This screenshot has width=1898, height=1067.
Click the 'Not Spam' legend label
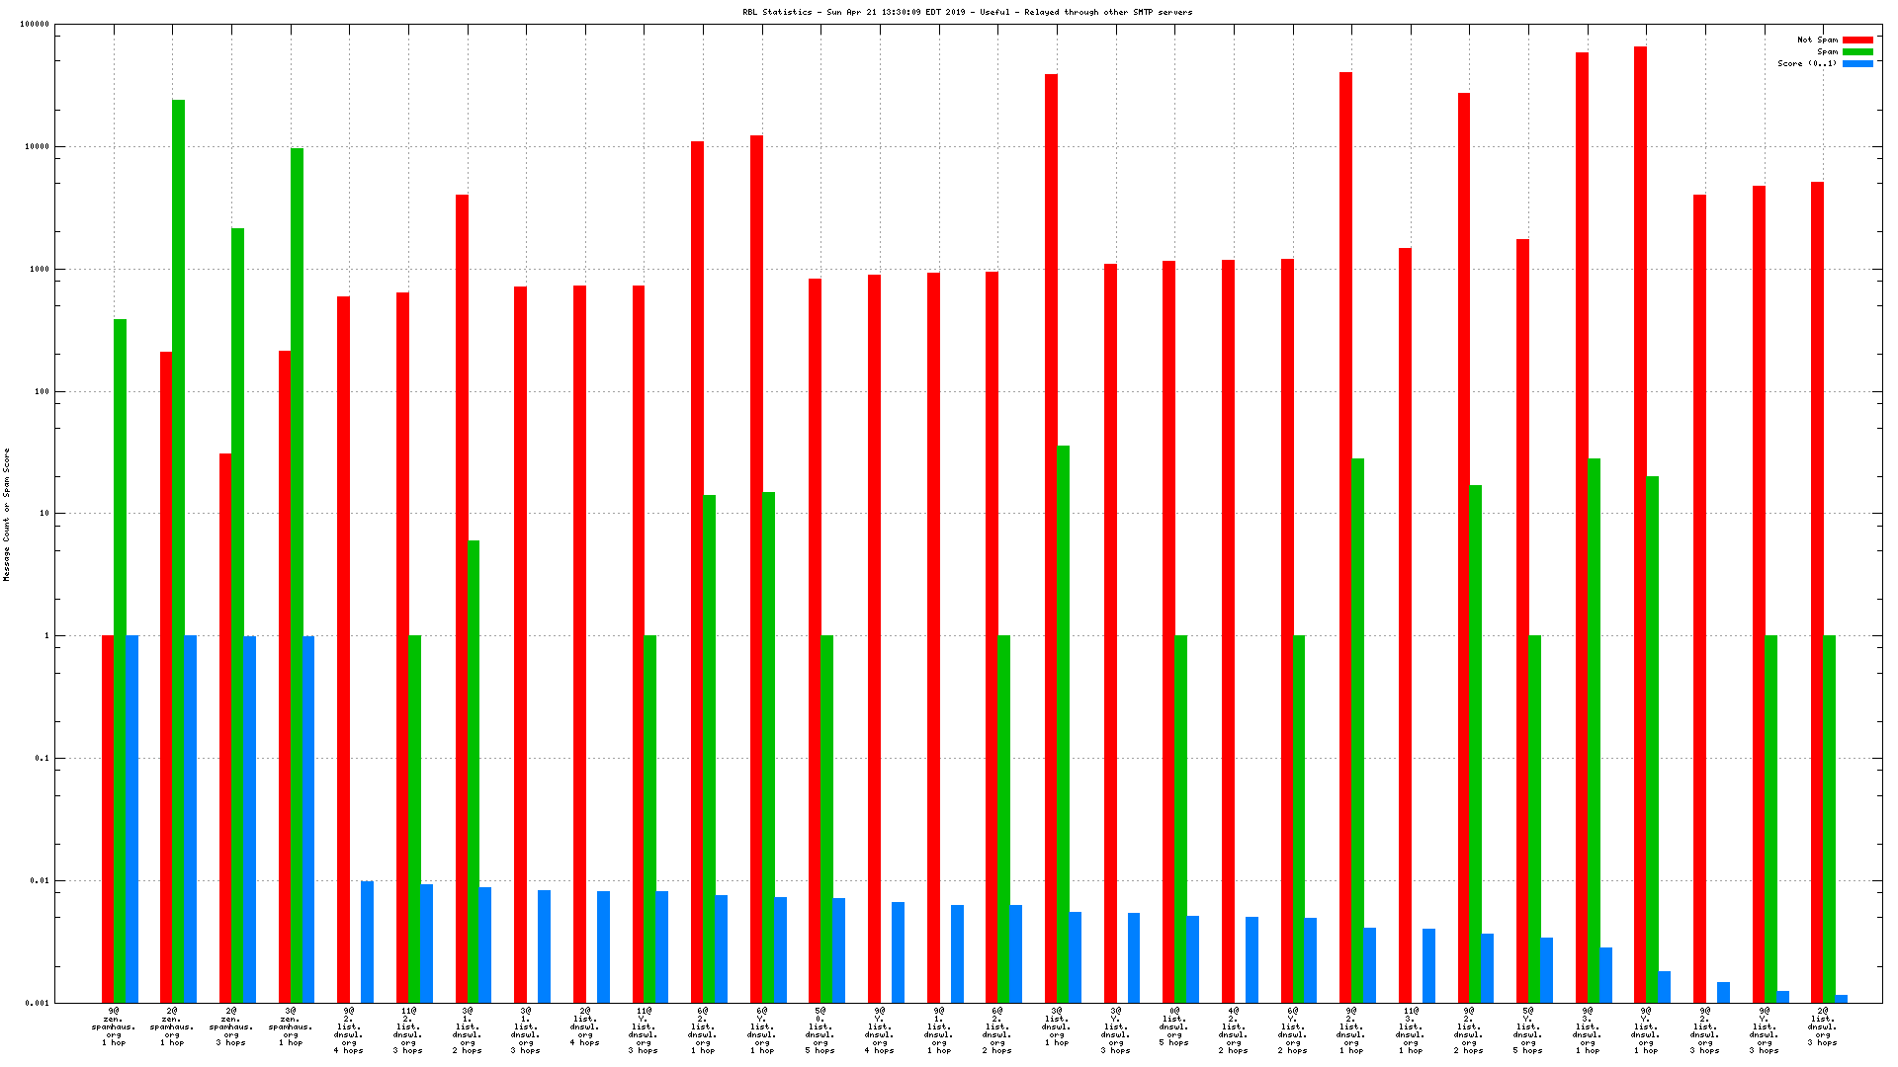coord(1817,40)
